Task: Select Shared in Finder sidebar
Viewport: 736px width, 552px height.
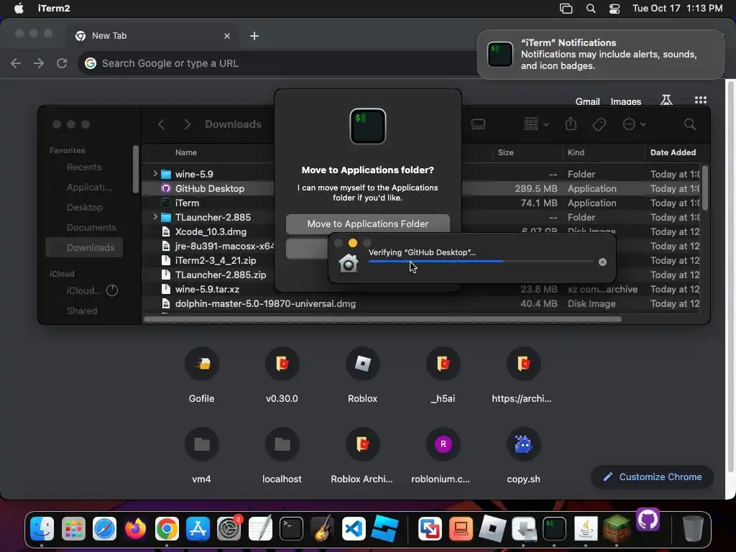Action: (82, 310)
